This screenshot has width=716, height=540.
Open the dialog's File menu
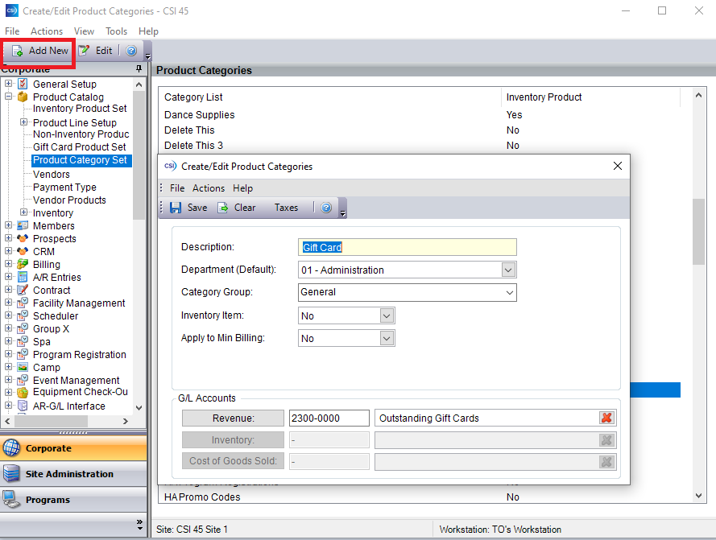177,188
